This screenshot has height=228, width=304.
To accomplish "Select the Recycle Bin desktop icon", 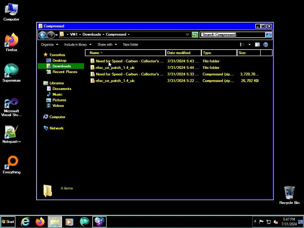I will [289, 195].
